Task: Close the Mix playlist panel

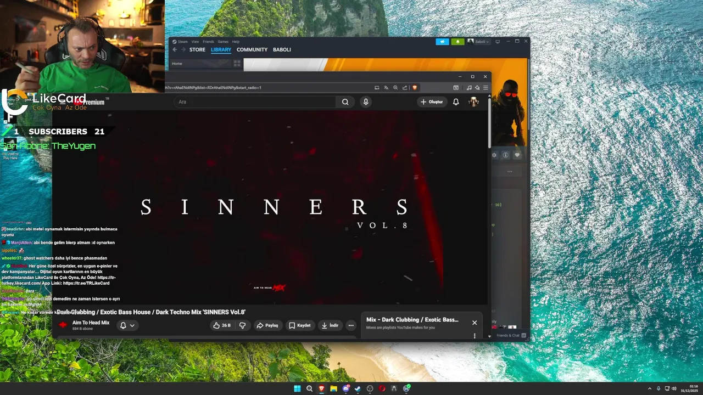Action: pyautogui.click(x=475, y=323)
